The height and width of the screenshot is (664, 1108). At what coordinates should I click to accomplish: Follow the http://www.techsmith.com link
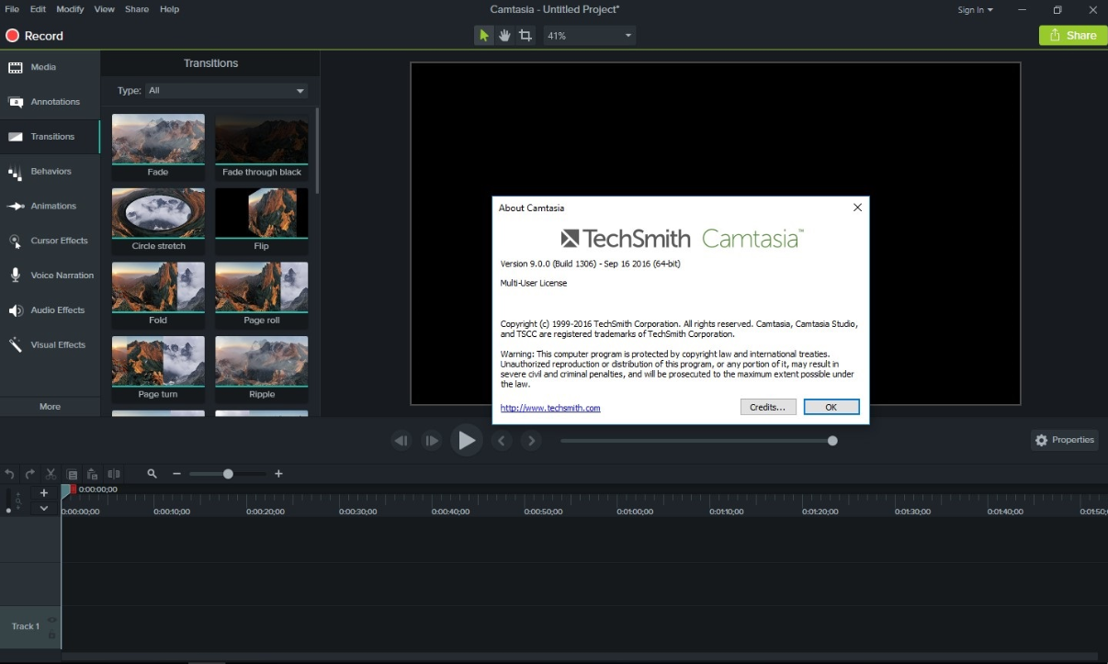tap(550, 408)
